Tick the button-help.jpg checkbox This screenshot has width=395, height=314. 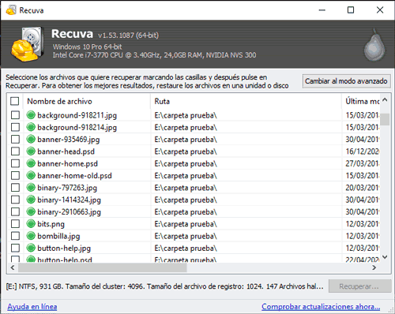pos(15,248)
